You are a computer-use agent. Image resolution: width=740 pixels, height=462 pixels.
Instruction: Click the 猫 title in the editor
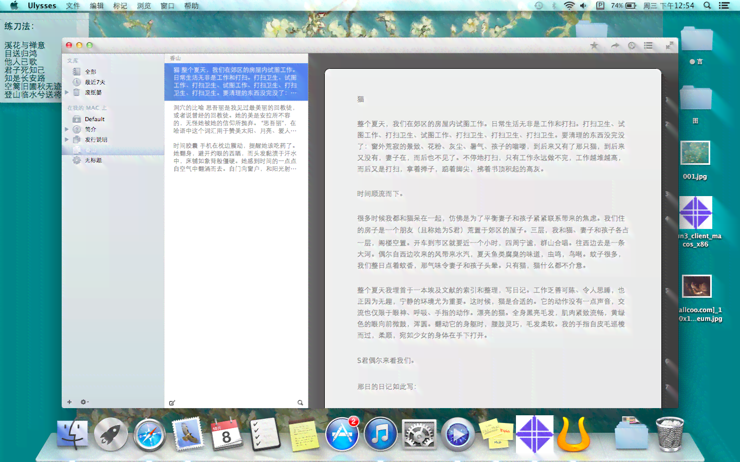coord(361,99)
